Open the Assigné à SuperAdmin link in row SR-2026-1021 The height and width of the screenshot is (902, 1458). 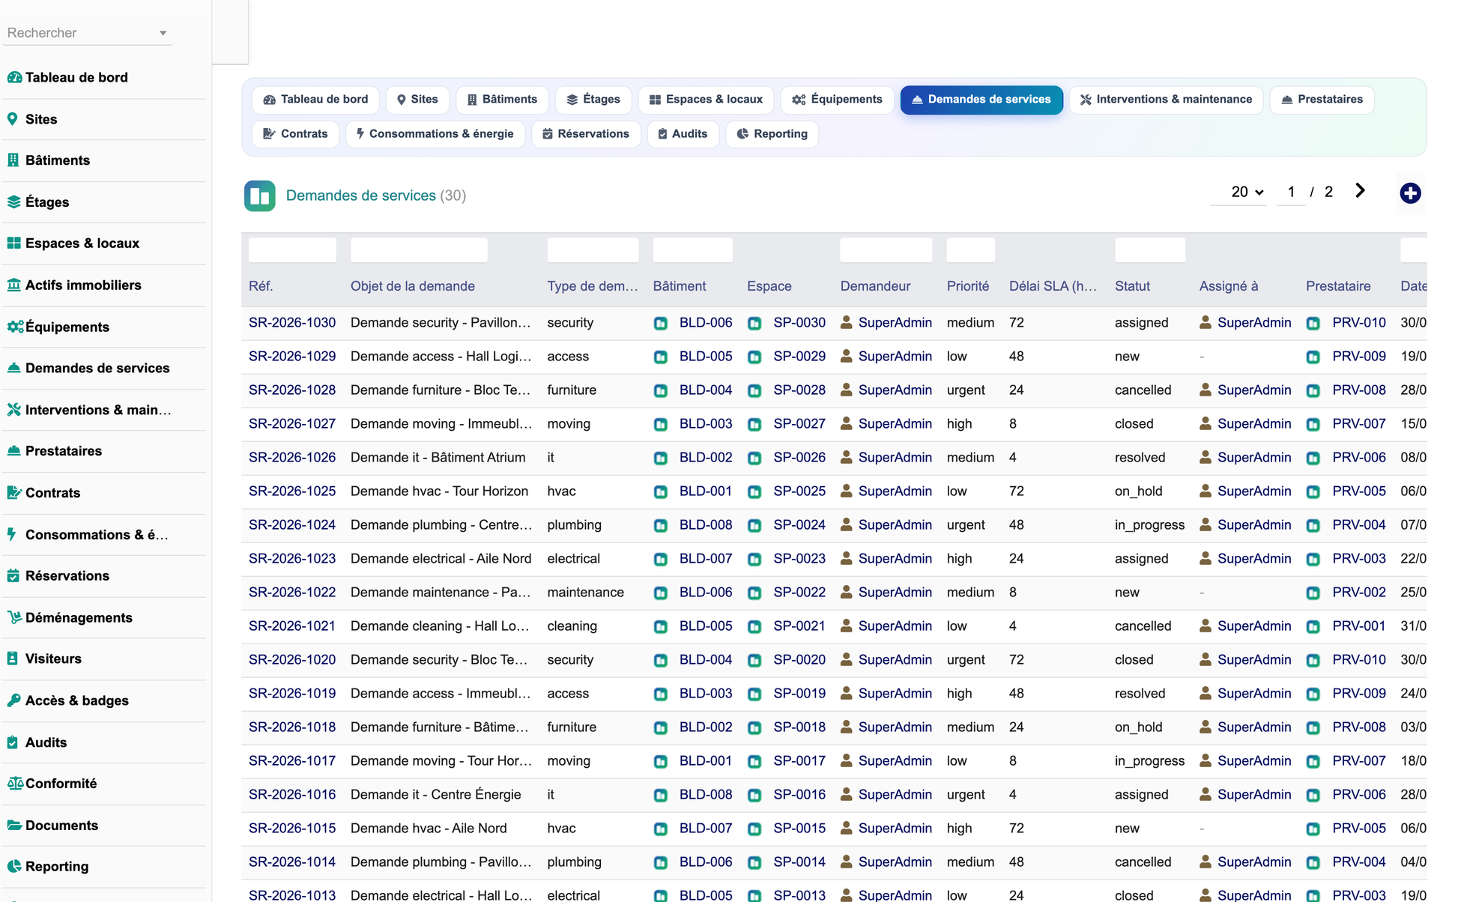(x=1254, y=626)
